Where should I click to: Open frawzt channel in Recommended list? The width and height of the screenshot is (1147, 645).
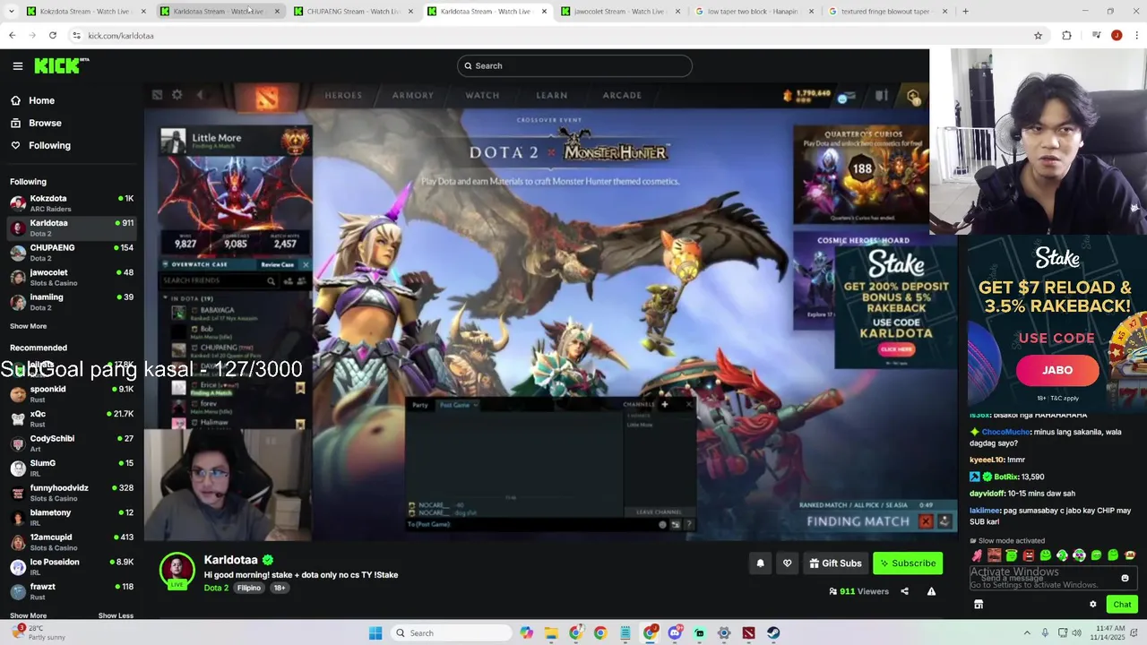(72, 591)
